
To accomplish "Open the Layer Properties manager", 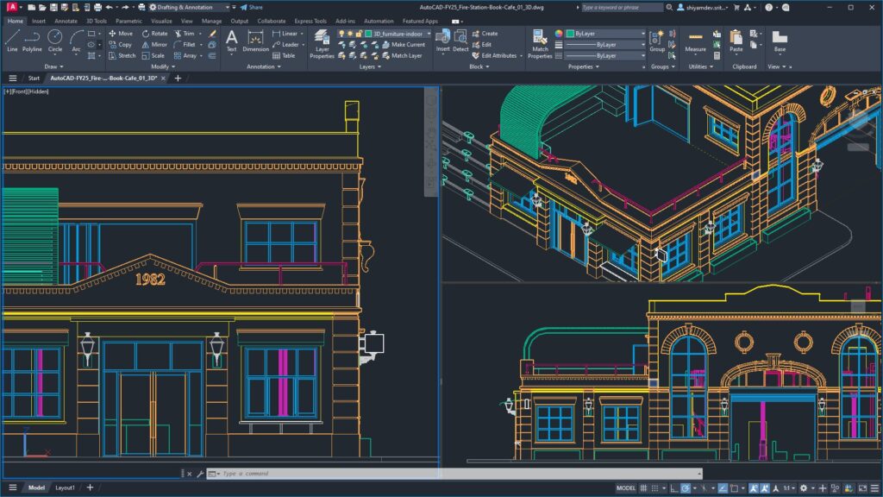I will 323,39.
